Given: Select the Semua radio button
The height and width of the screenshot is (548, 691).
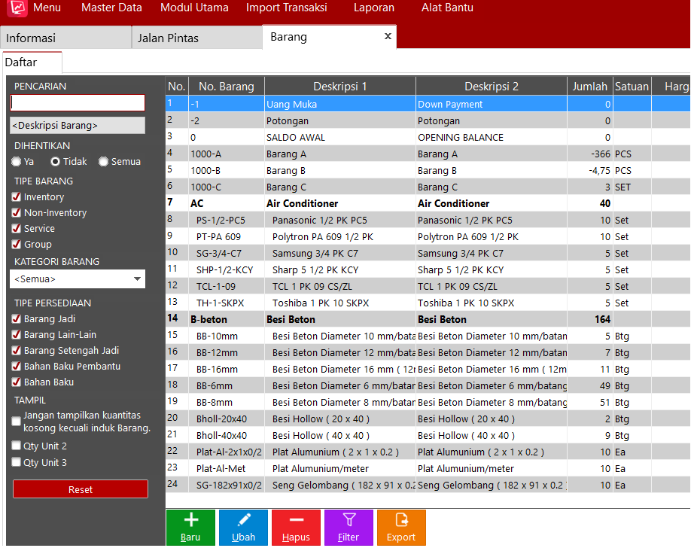Looking at the screenshot, I should (104, 162).
